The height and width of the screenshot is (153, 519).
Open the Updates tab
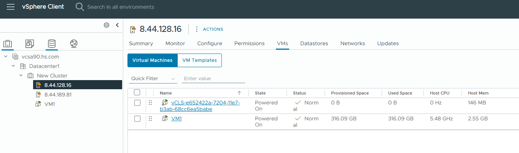388,43
